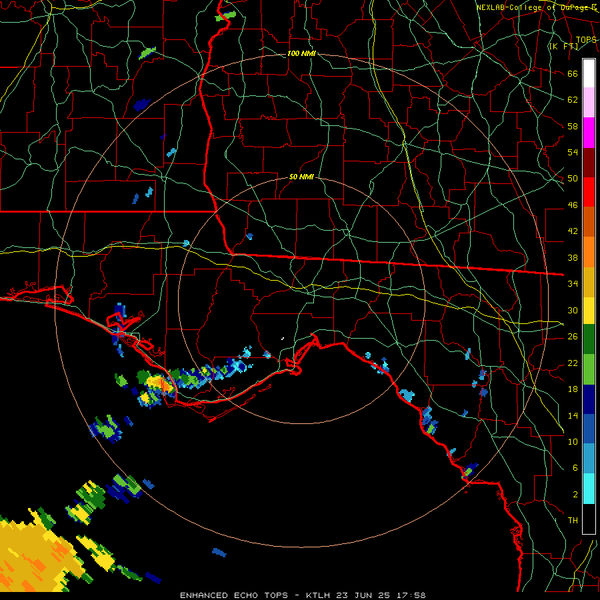Select the magenta 58 kft legend swatch
This screenshot has width=600, height=600.
coord(589,133)
